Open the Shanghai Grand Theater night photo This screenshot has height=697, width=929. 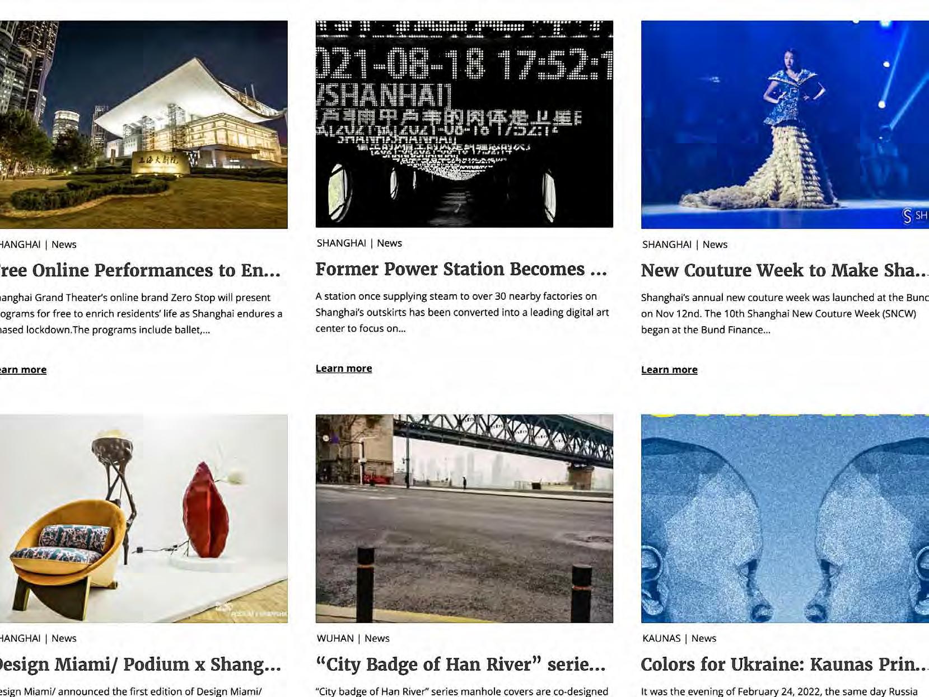point(143,124)
